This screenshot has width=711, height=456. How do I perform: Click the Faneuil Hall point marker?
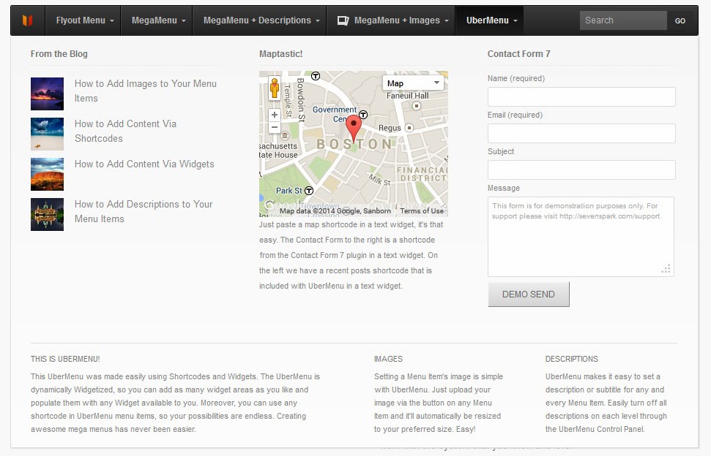coord(416,106)
